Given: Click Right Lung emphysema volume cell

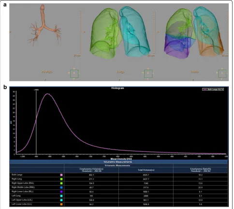Looking at the screenshot, I should point(91,179).
